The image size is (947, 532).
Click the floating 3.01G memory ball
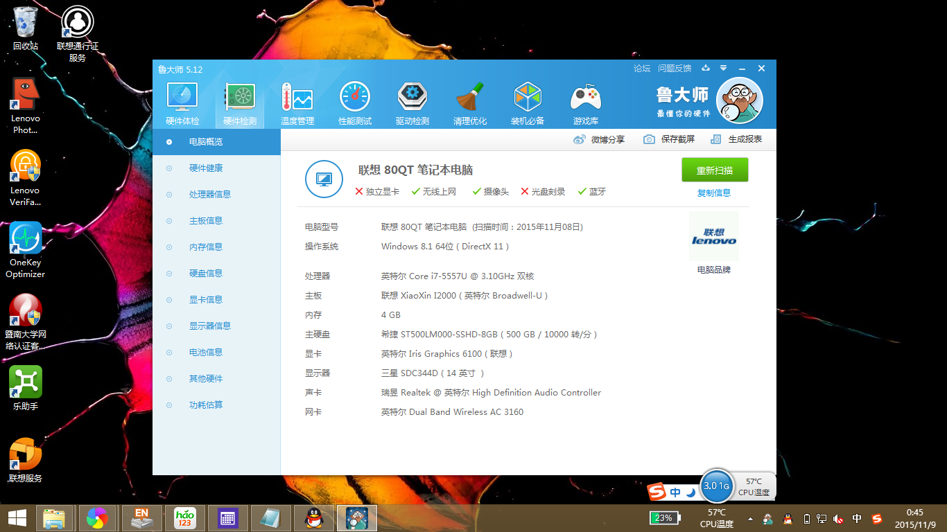[716, 486]
